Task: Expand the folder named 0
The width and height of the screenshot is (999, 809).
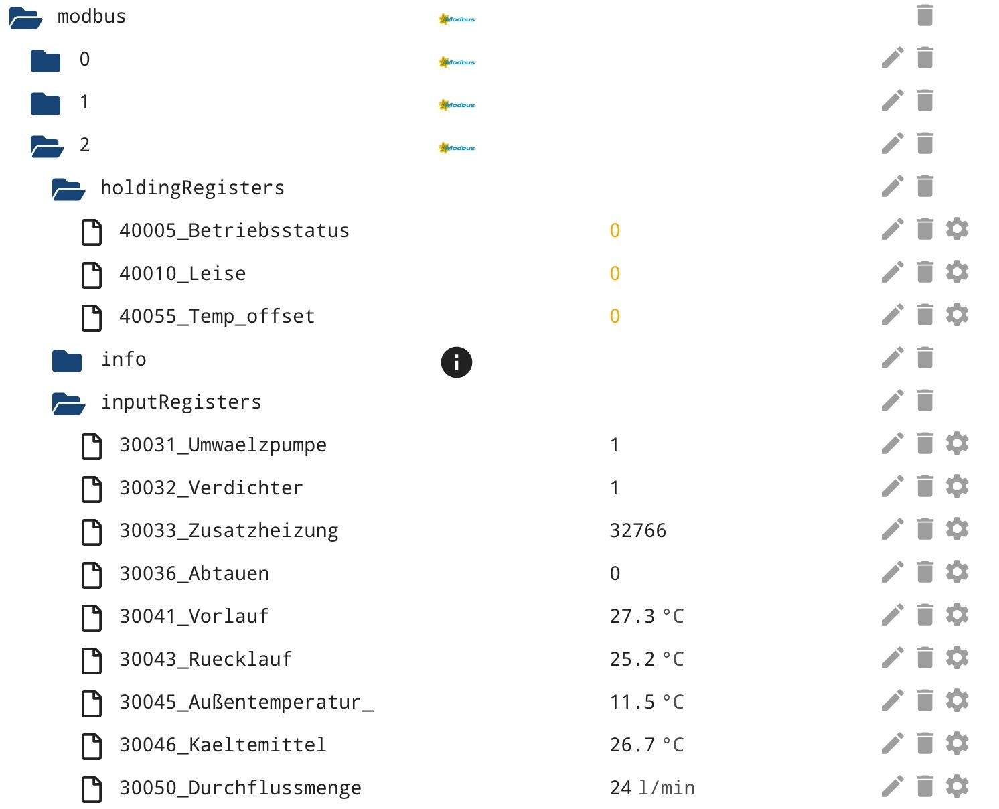Action: point(46,60)
